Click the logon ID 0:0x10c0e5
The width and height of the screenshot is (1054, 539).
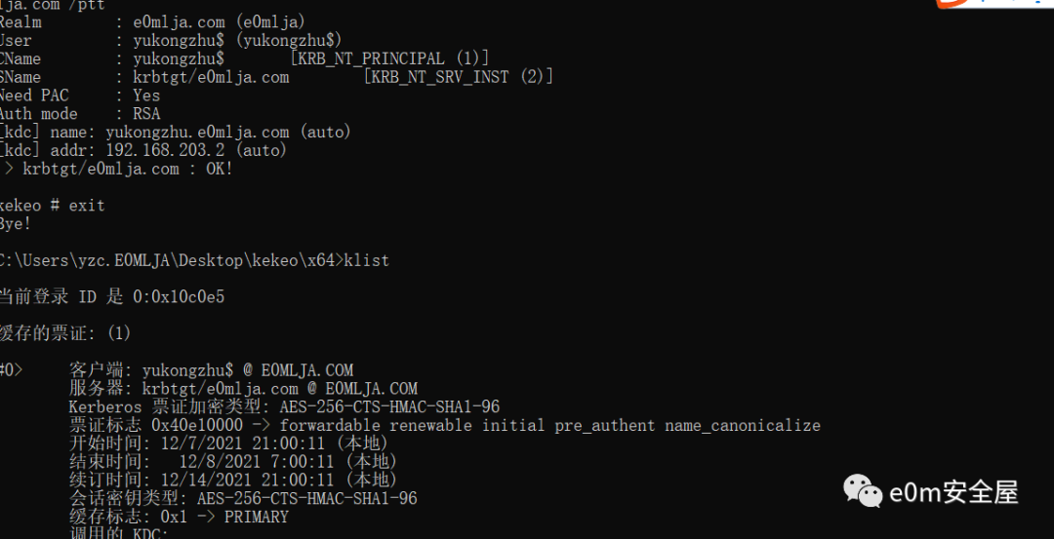click(179, 297)
